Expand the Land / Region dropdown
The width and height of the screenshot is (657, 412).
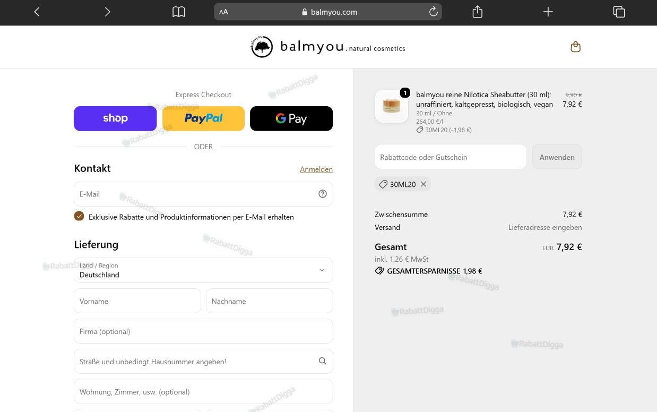pos(203,270)
